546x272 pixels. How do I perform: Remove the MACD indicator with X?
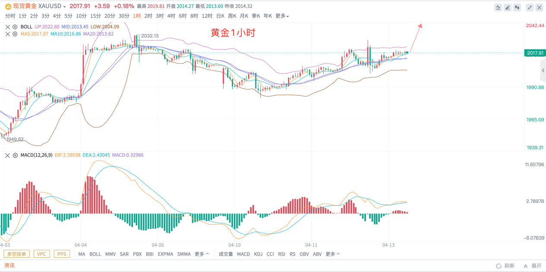coord(7,155)
